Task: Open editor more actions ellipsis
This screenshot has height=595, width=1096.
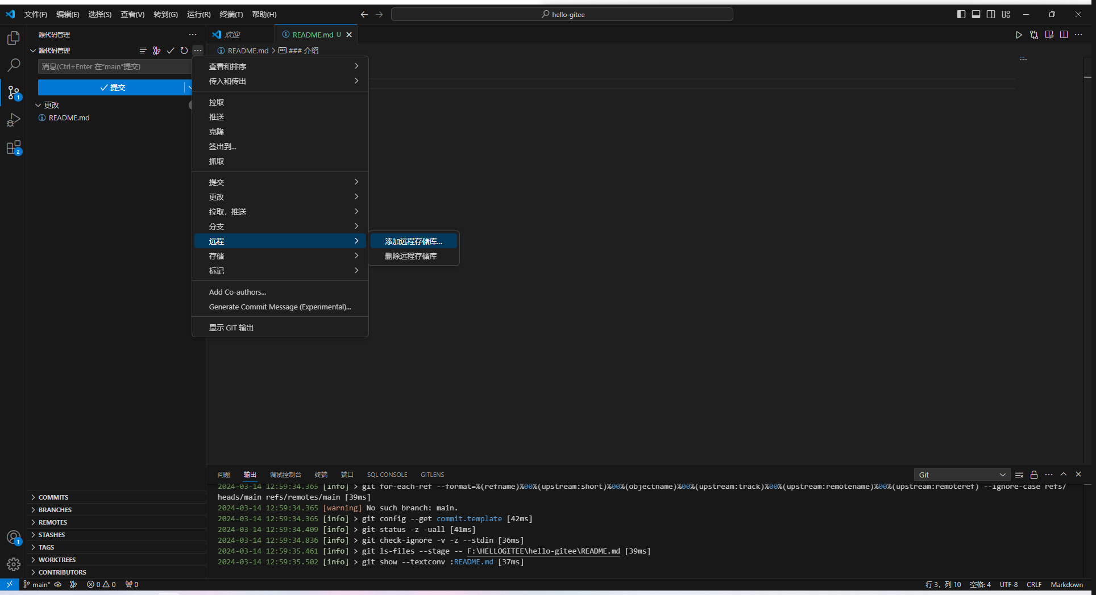Action: tap(1078, 35)
